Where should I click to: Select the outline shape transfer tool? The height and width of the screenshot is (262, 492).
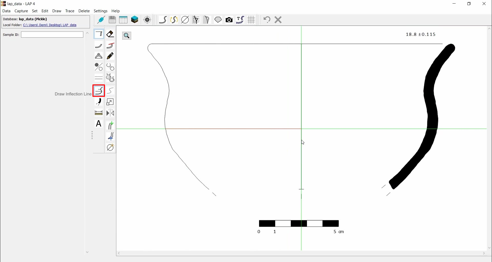[110, 67]
